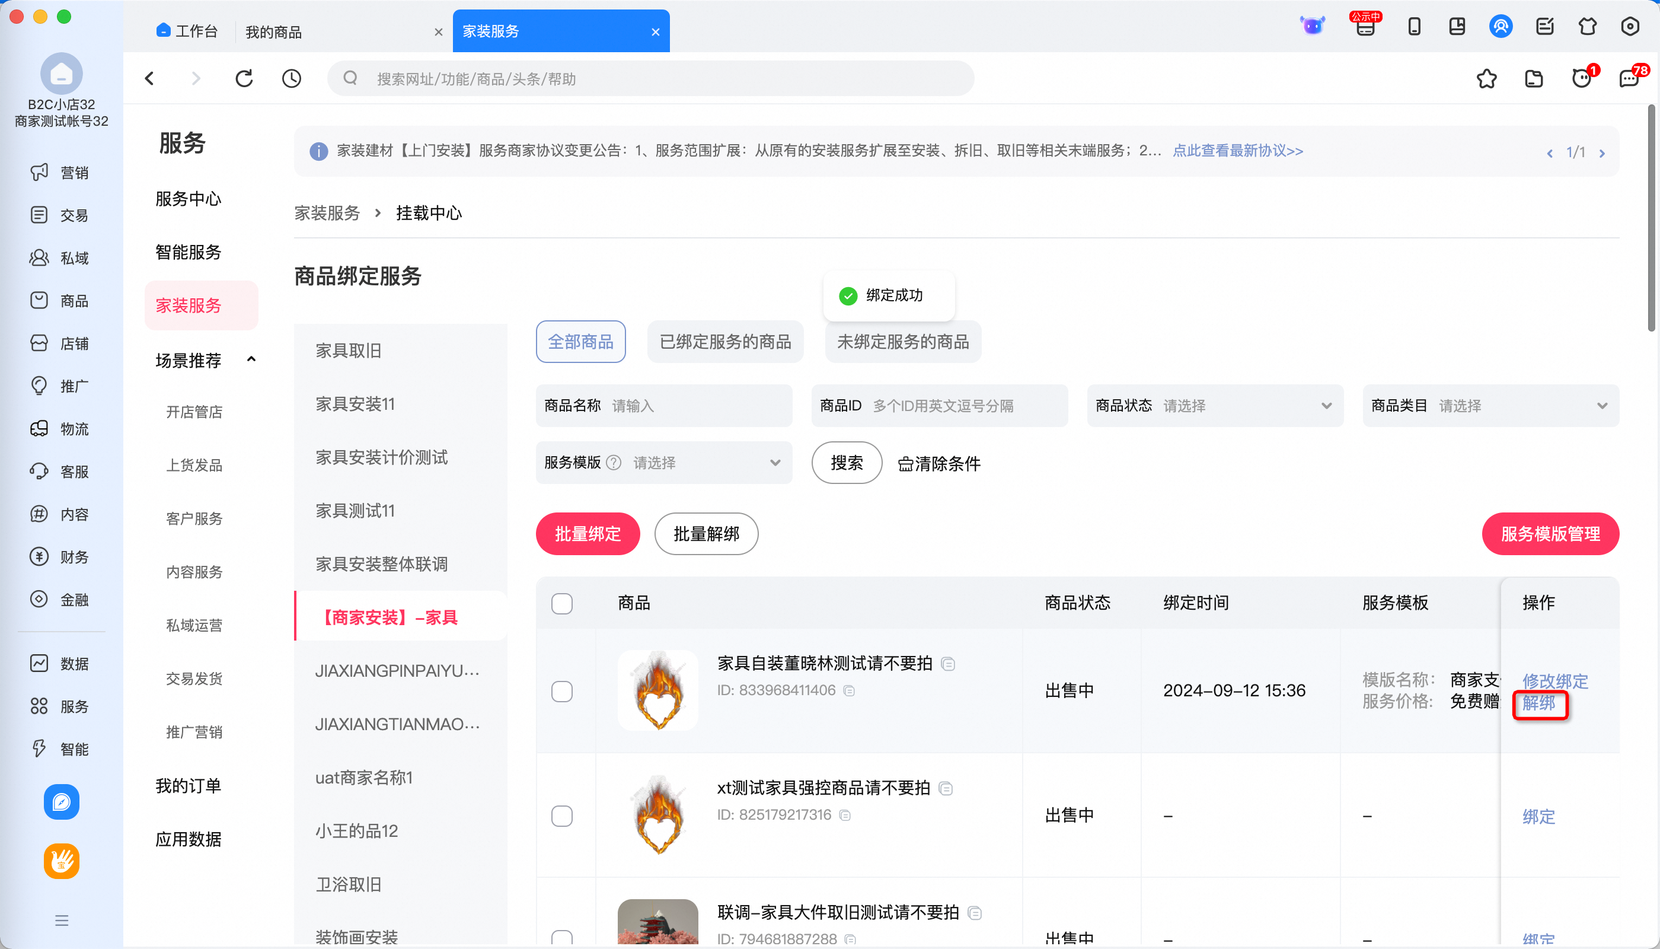This screenshot has width=1660, height=949.
Task: Click the 搜索 button
Action: tap(847, 463)
